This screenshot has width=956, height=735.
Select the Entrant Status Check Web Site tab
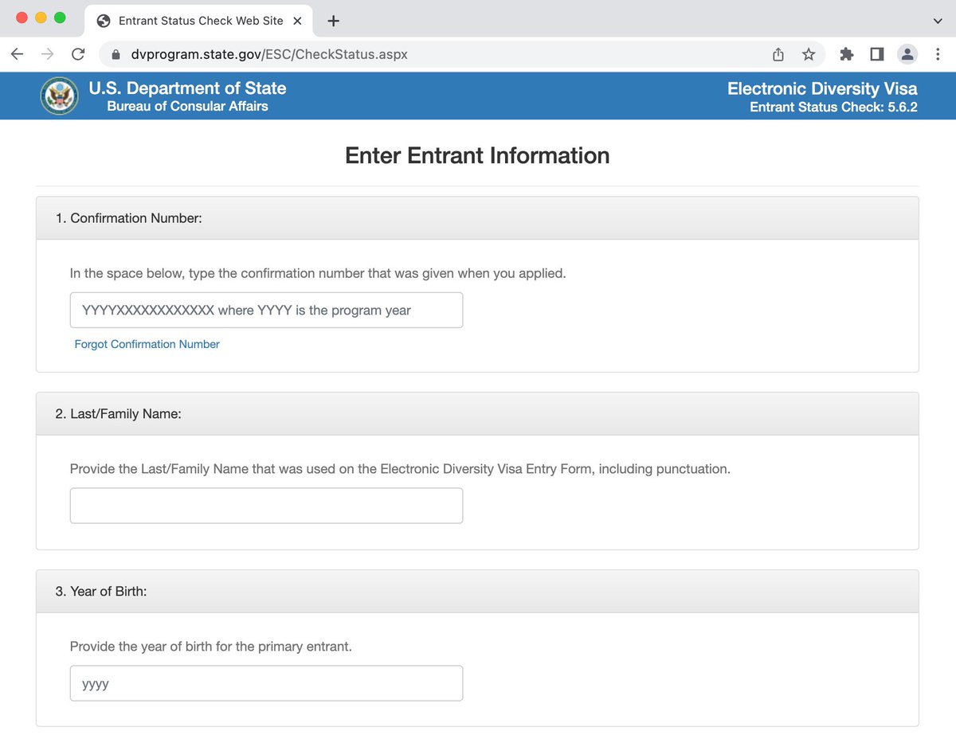point(198,21)
